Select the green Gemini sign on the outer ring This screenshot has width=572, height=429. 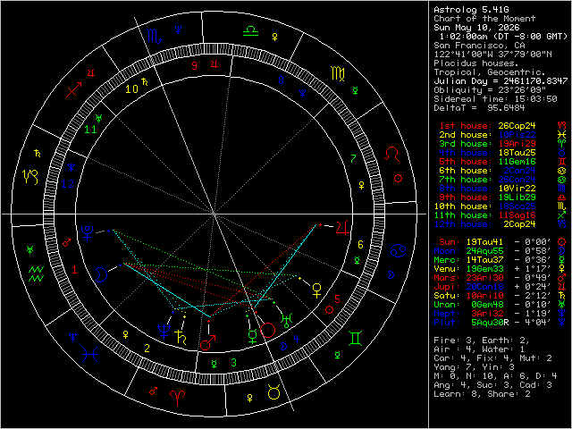(356, 338)
